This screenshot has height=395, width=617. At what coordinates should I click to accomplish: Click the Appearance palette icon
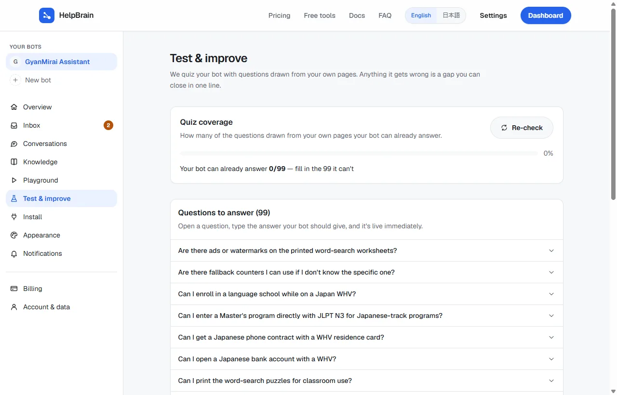pos(14,235)
